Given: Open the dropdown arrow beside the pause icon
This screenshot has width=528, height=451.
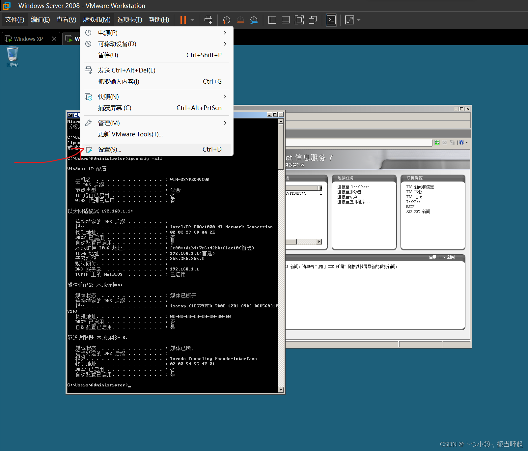Looking at the screenshot, I should [192, 20].
